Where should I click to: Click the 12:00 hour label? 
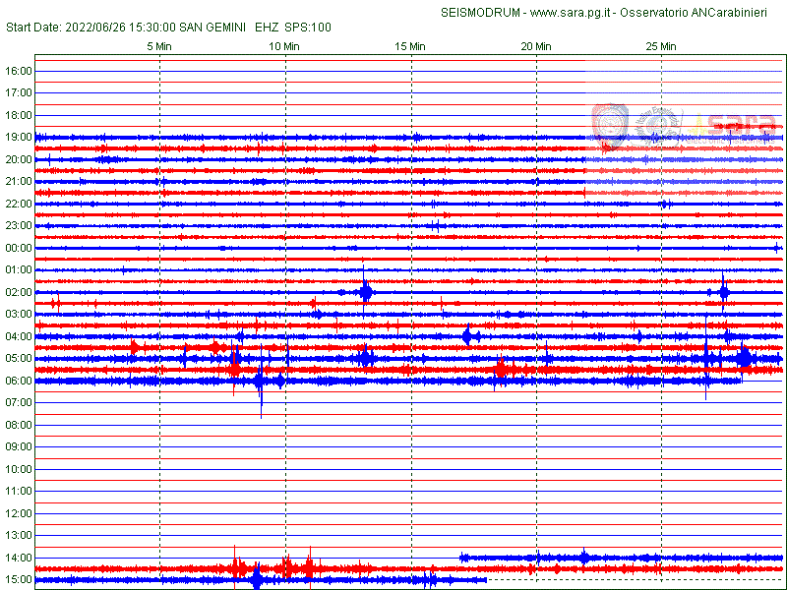19,513
